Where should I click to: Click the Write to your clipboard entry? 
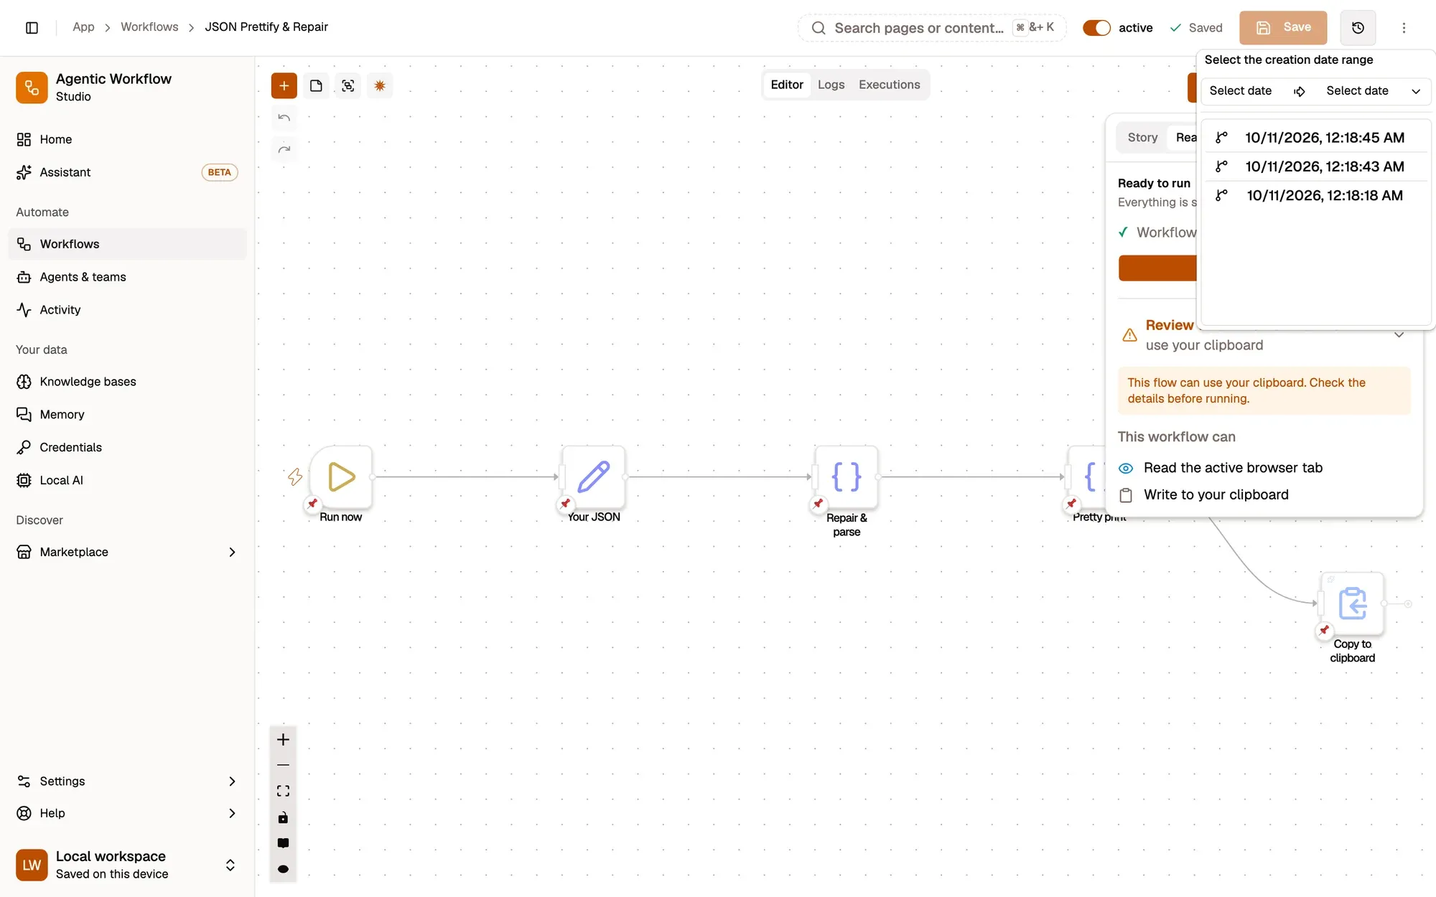pyautogui.click(x=1216, y=495)
